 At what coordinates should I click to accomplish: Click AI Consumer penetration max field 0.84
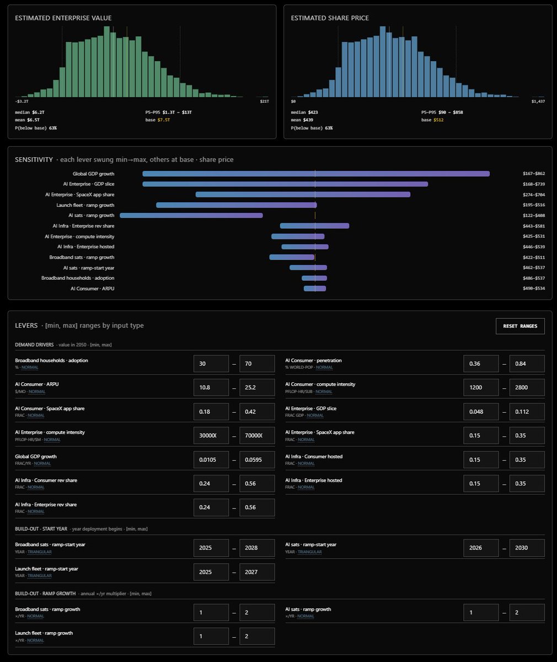(527, 364)
